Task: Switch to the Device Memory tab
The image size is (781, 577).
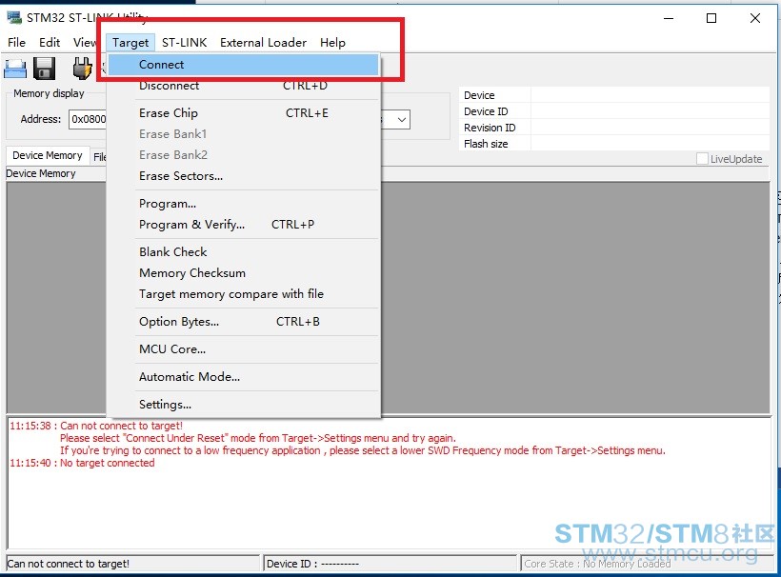Action: (48, 155)
